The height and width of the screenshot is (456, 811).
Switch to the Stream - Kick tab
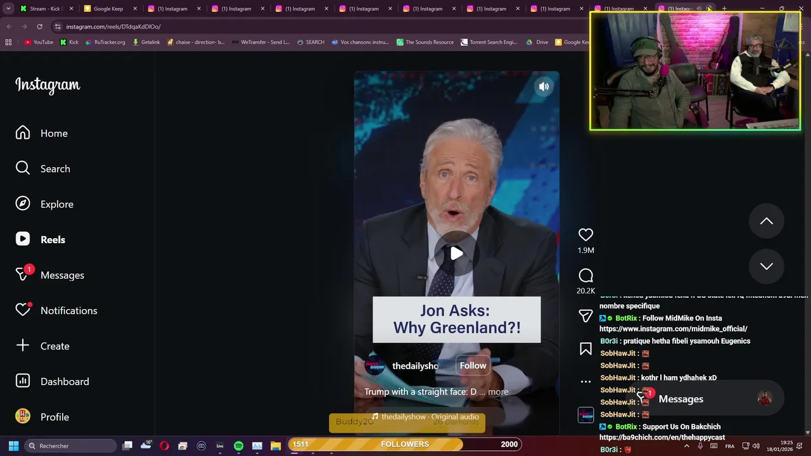pyautogui.click(x=46, y=9)
